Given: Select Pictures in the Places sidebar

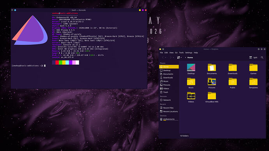Looking at the screenshot, I should point(169,85).
